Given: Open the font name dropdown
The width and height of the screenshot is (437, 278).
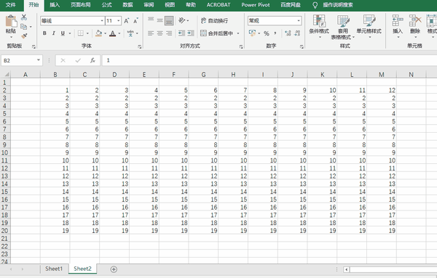Looking at the screenshot, I should [102, 21].
